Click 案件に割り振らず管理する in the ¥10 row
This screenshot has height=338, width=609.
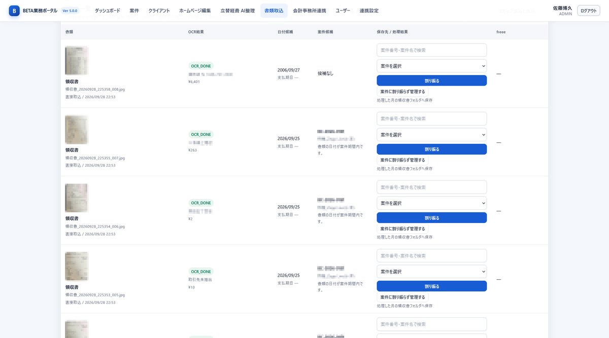[x=403, y=297]
